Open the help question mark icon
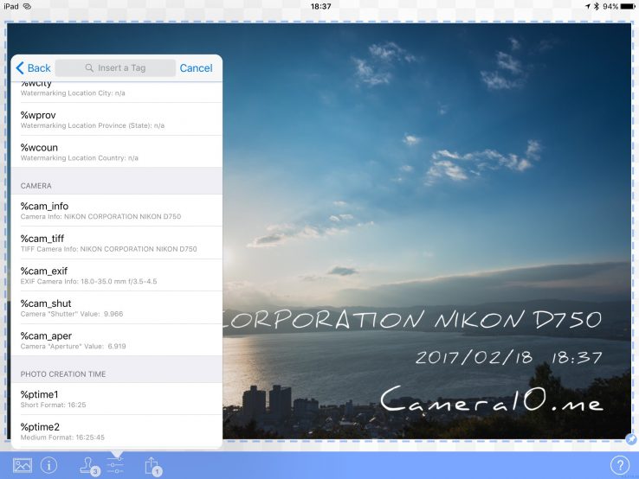 [619, 465]
